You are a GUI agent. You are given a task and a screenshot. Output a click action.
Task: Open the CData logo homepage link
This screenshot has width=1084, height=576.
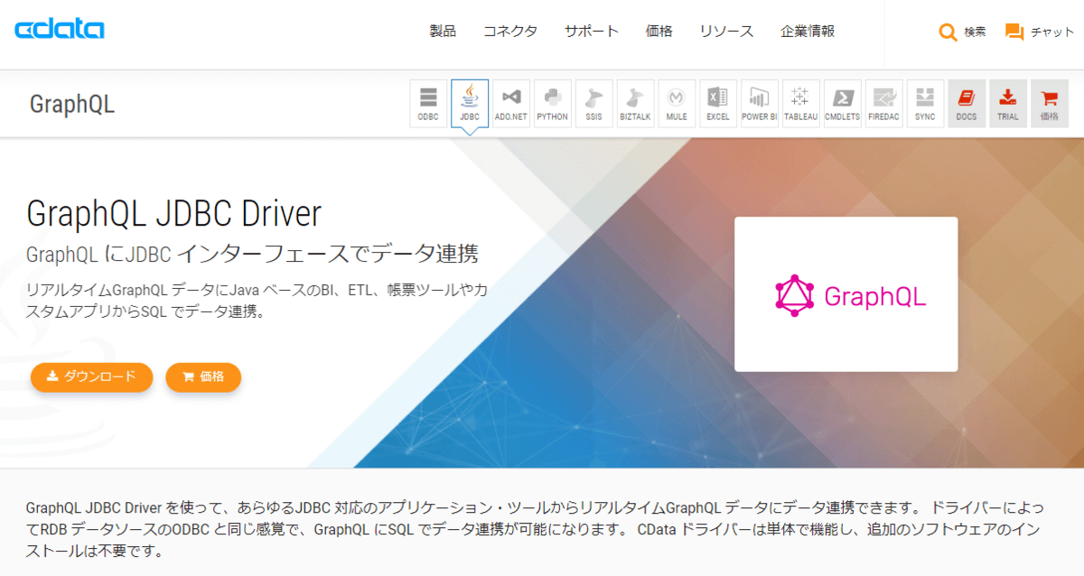pyautogui.click(x=59, y=28)
